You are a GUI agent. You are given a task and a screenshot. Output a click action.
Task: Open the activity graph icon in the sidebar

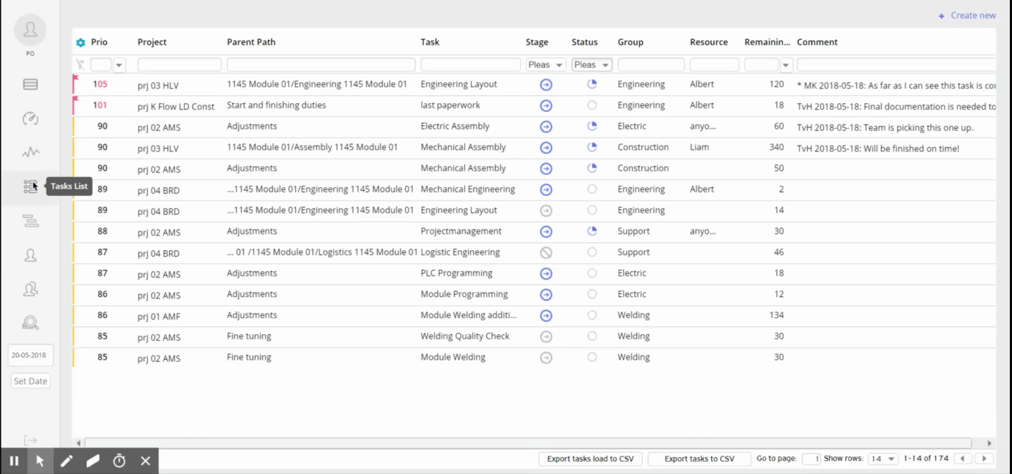pyautogui.click(x=30, y=152)
